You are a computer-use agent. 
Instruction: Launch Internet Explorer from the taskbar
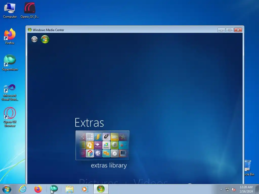point(23,189)
